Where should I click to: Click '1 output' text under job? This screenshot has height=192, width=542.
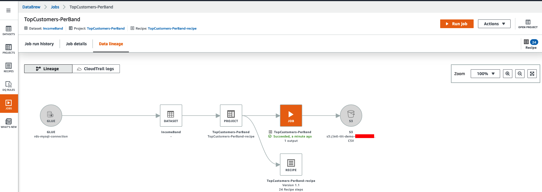pyautogui.click(x=291, y=141)
